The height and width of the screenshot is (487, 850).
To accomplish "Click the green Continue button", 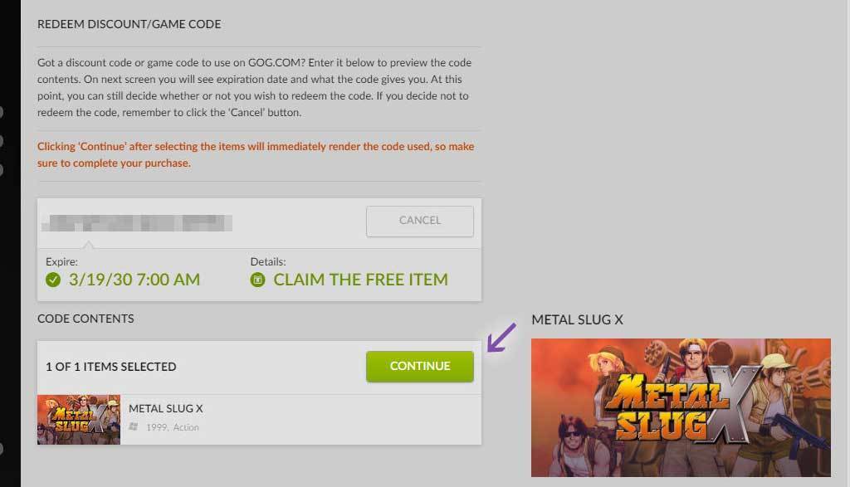I will click(x=419, y=366).
